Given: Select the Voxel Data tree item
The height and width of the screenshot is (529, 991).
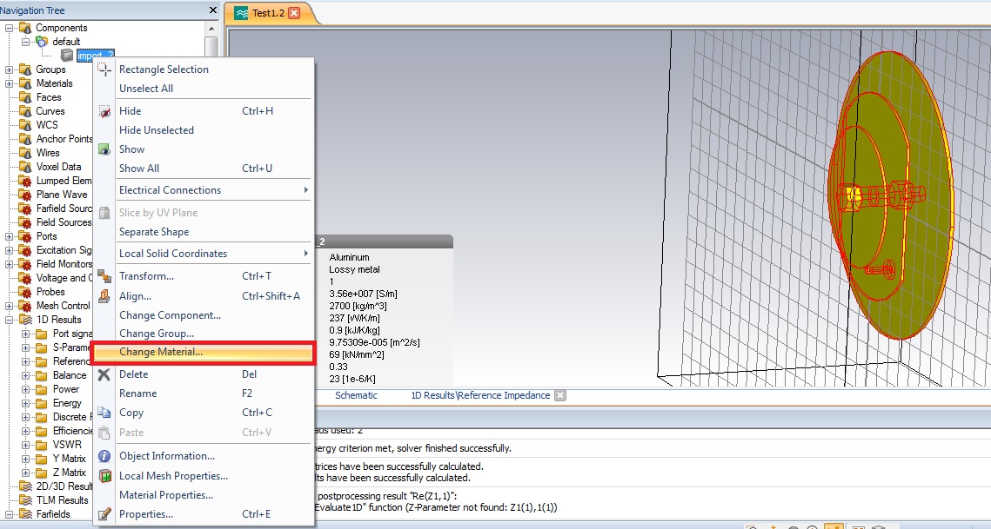Looking at the screenshot, I should (58, 167).
